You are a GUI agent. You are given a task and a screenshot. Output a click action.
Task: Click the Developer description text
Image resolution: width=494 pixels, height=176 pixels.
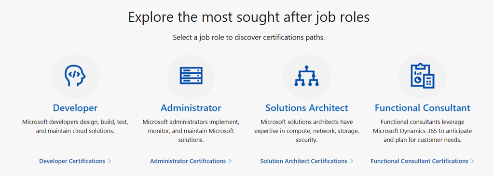tap(75, 126)
